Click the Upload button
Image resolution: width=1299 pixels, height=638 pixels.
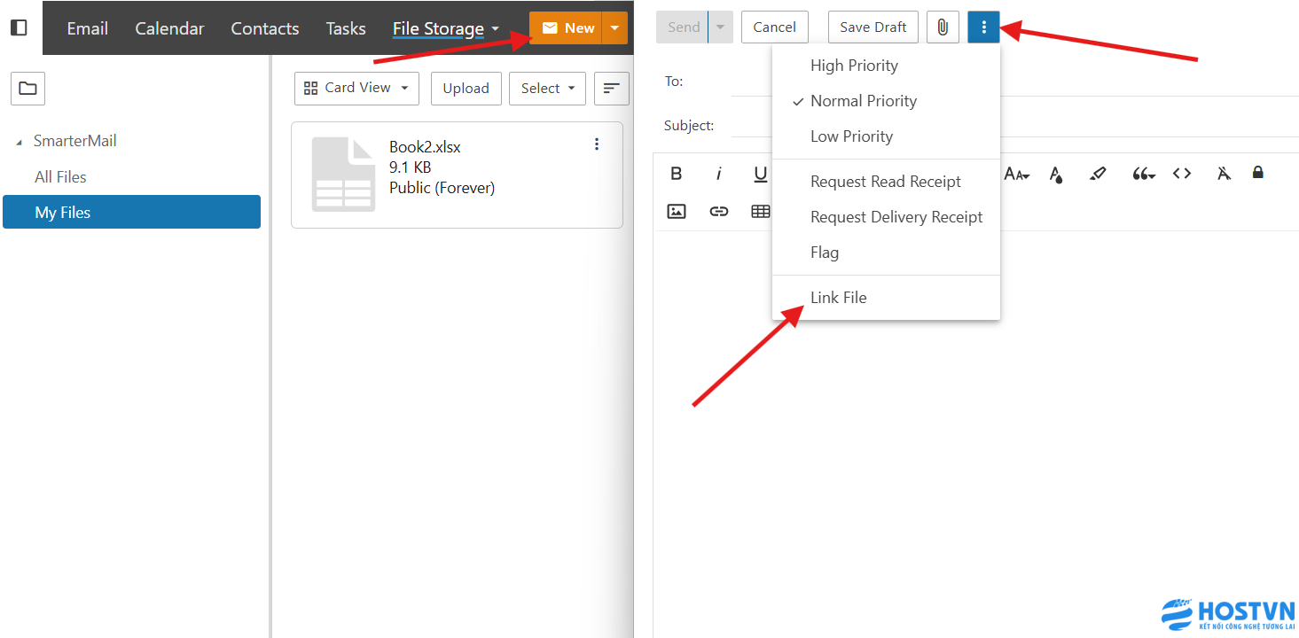(x=466, y=89)
